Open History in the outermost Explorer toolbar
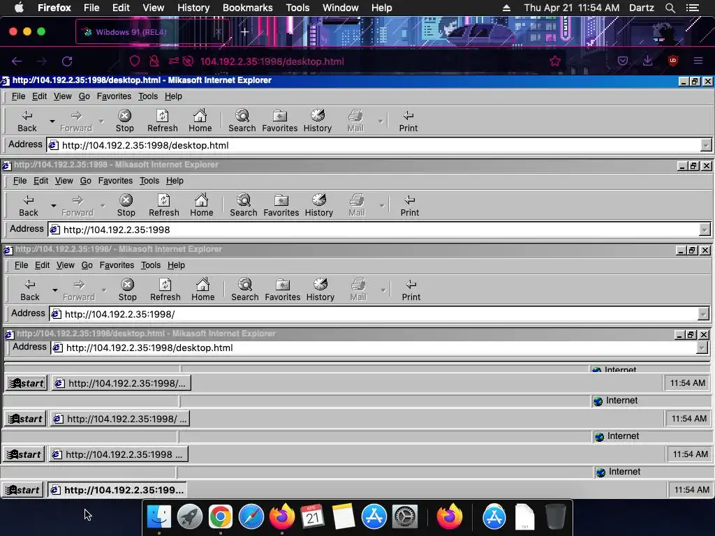This screenshot has height=536, width=715. click(x=318, y=121)
